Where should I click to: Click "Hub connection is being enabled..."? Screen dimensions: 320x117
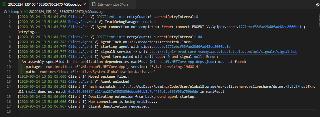pyautogui.click(x=123, y=102)
